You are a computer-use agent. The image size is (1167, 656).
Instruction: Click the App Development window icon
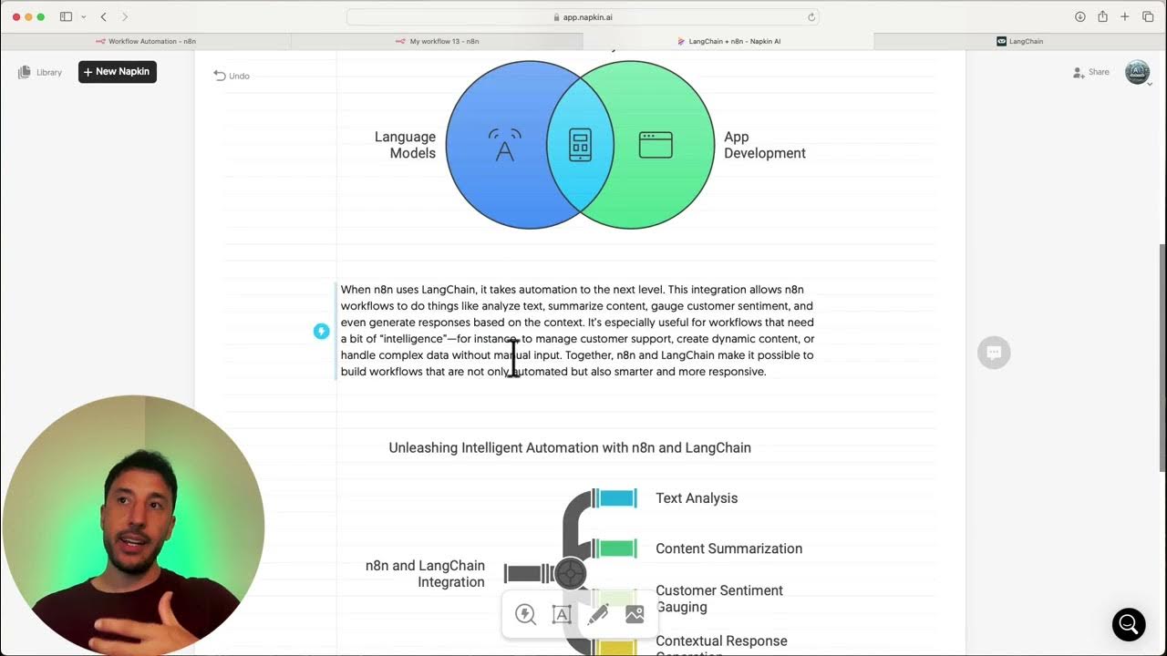coord(656,145)
